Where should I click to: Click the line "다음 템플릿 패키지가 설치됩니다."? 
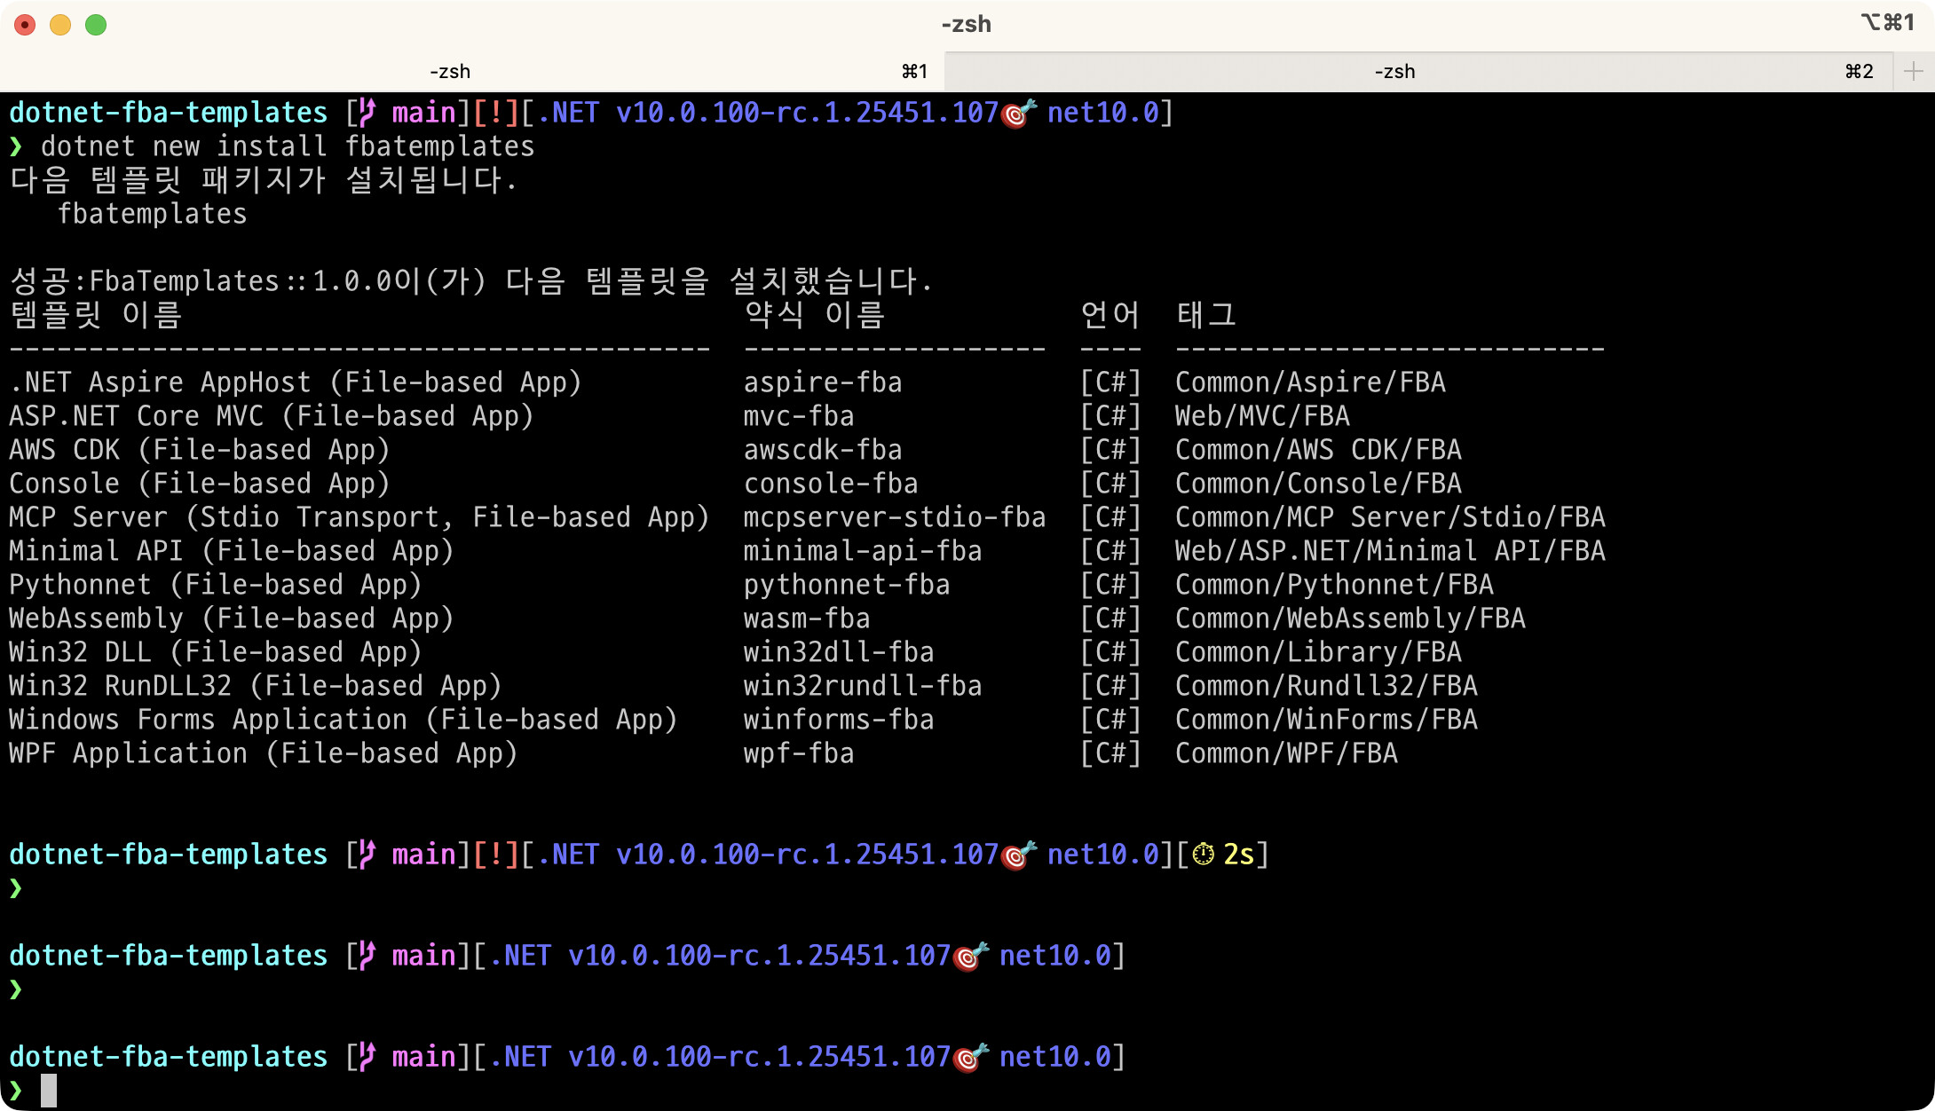coord(263,180)
